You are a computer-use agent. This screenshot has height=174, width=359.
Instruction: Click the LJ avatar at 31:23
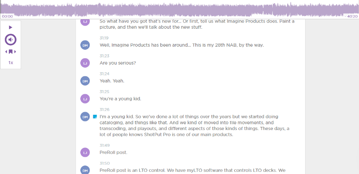point(85,63)
